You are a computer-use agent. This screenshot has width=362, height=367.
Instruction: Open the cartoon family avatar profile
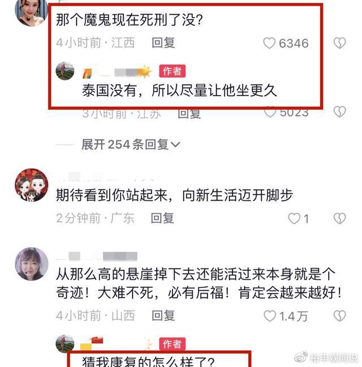coord(31,185)
